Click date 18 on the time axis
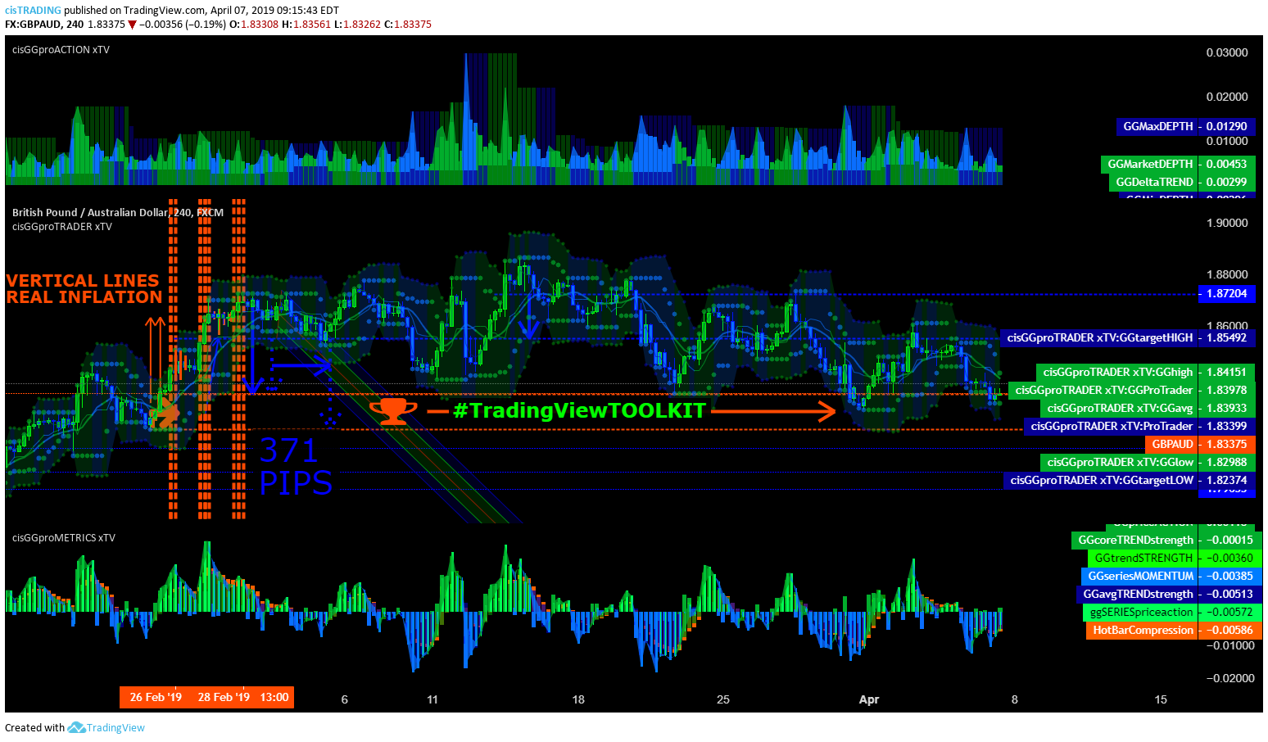1268x742 pixels. 578,699
